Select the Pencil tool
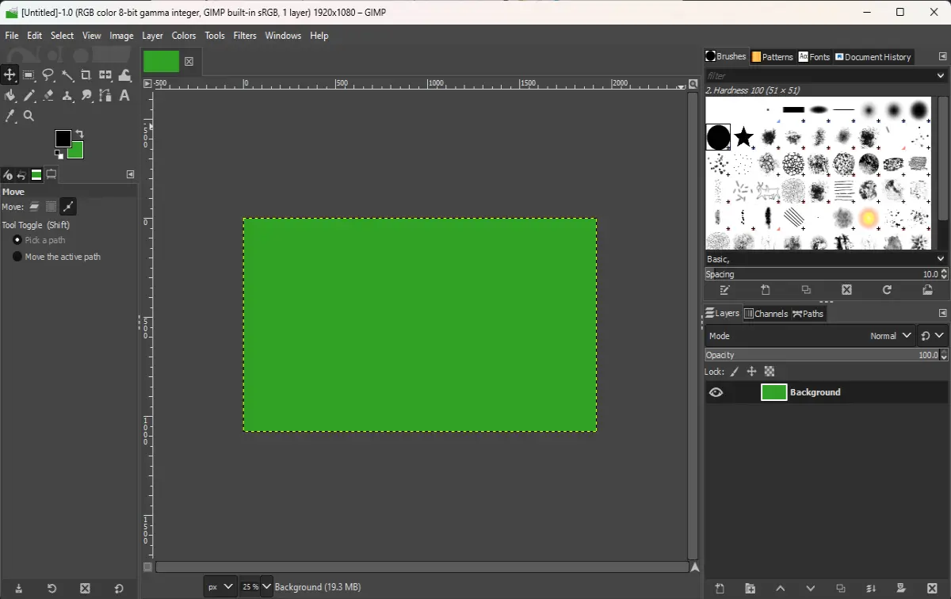 point(29,95)
